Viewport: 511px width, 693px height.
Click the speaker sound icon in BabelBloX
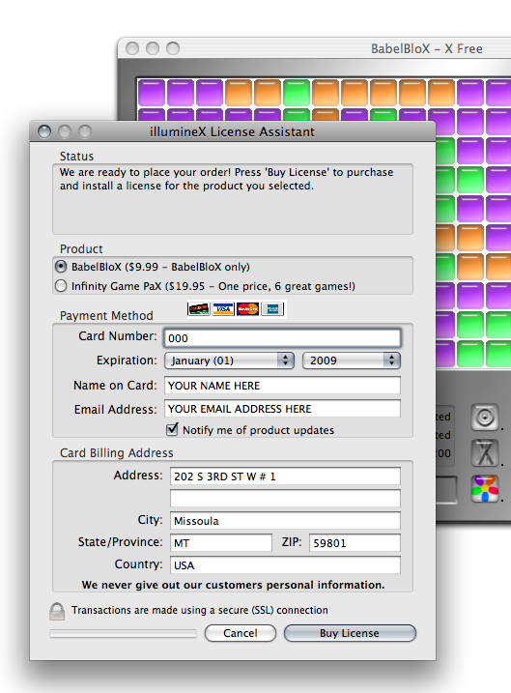coord(485,417)
